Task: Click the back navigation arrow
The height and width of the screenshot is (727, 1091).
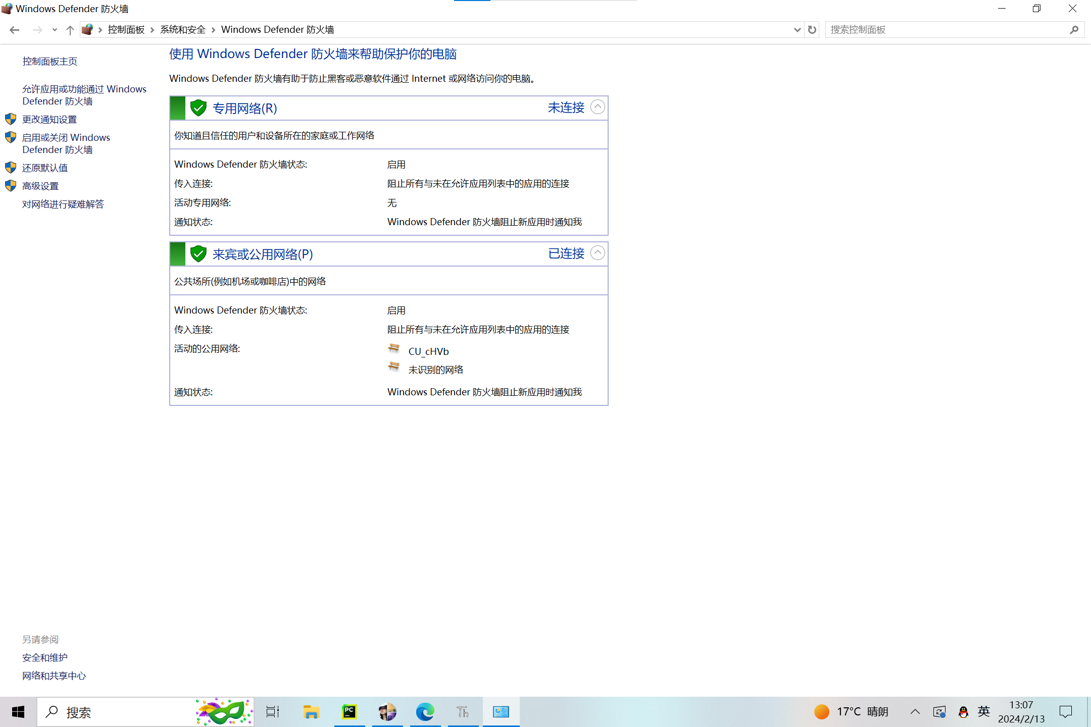Action: [14, 30]
